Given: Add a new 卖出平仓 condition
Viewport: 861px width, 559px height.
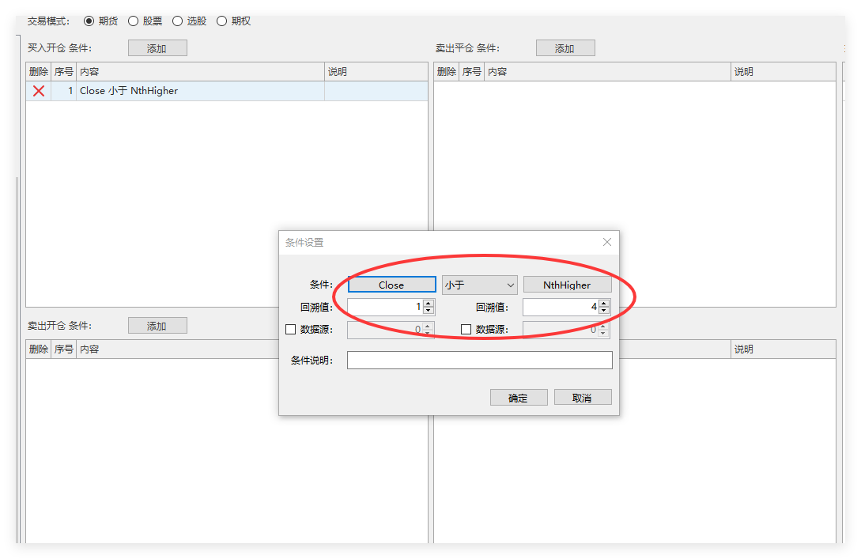Looking at the screenshot, I should (x=565, y=48).
